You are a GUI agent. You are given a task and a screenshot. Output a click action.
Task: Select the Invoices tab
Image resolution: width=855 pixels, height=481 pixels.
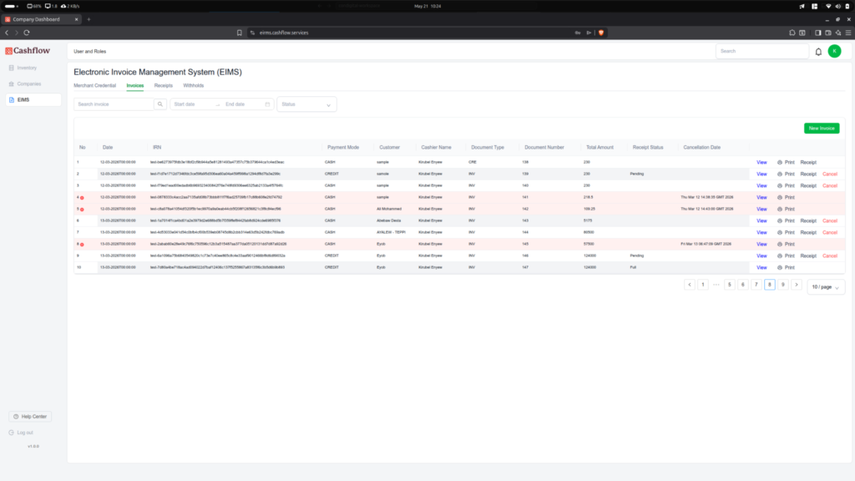point(135,86)
